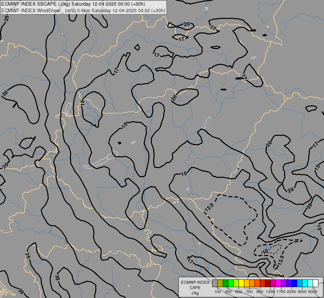324x298 pixels.
Task: Pick the purple swatch right of 1750 tick
Action: [284, 283]
